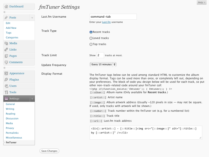The image size is (209, 157).
Task: Open fmTuner settings submenu item
Action: tap(11, 142)
